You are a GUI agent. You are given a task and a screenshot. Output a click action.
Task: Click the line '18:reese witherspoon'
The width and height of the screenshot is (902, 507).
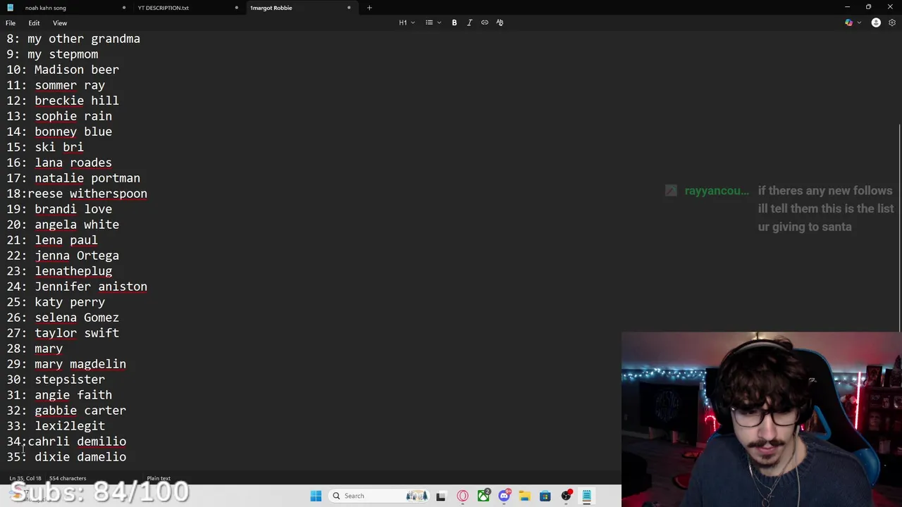tap(77, 194)
